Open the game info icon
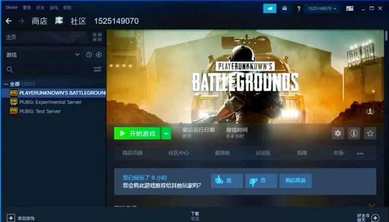This screenshot has width=389, height=222. 354,133
